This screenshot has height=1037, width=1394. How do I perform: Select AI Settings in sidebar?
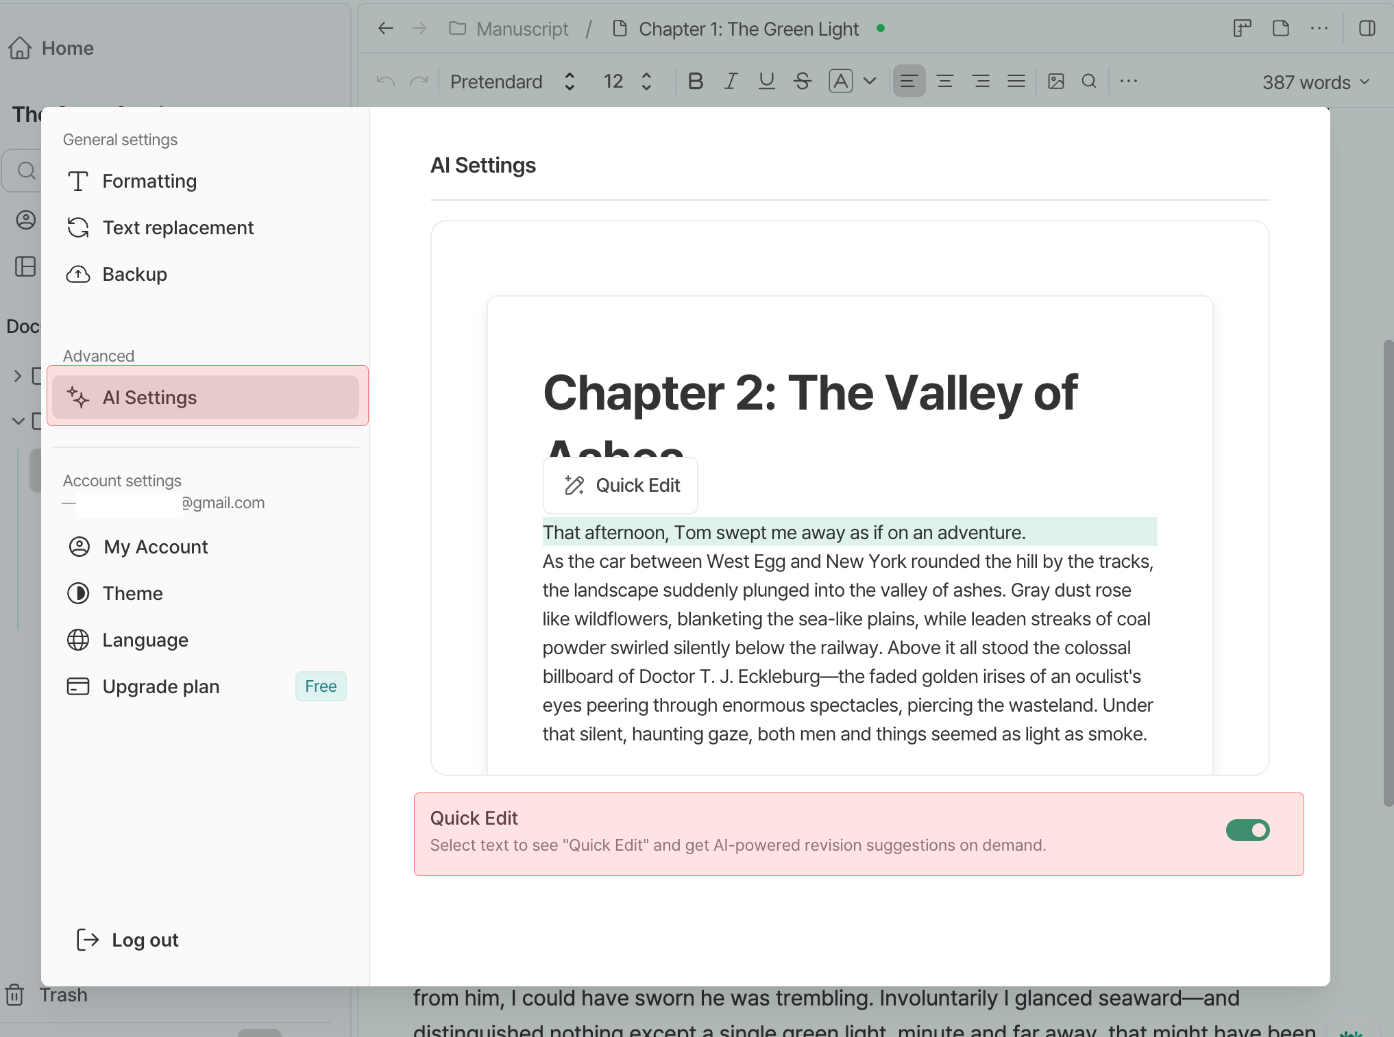206,397
